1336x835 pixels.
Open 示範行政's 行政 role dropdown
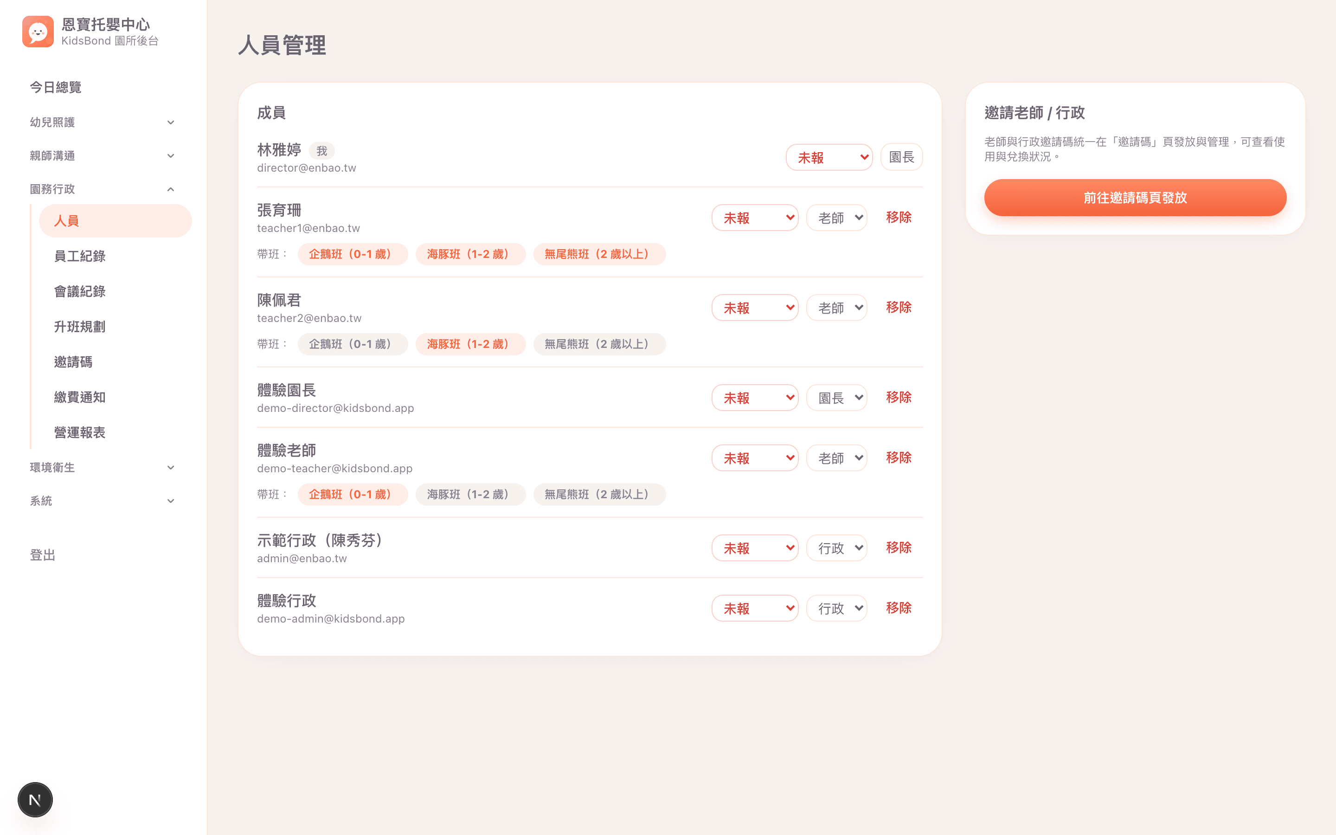[836, 548]
